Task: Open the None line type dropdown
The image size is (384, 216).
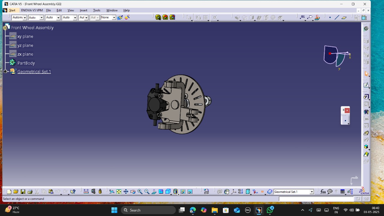Action: point(108,17)
